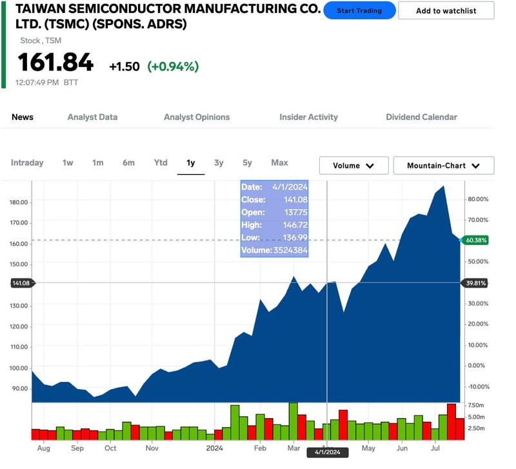
Task: Open the Dividend Calendar tab
Action: tap(422, 117)
